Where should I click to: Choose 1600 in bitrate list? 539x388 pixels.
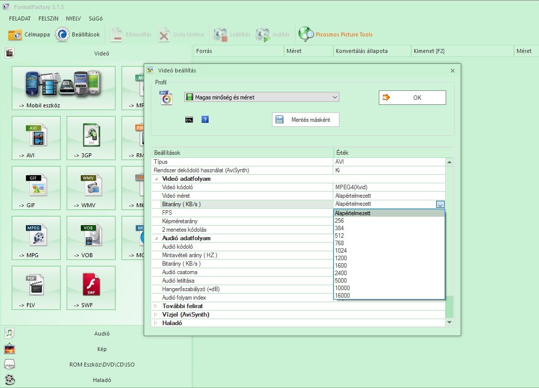coord(389,266)
